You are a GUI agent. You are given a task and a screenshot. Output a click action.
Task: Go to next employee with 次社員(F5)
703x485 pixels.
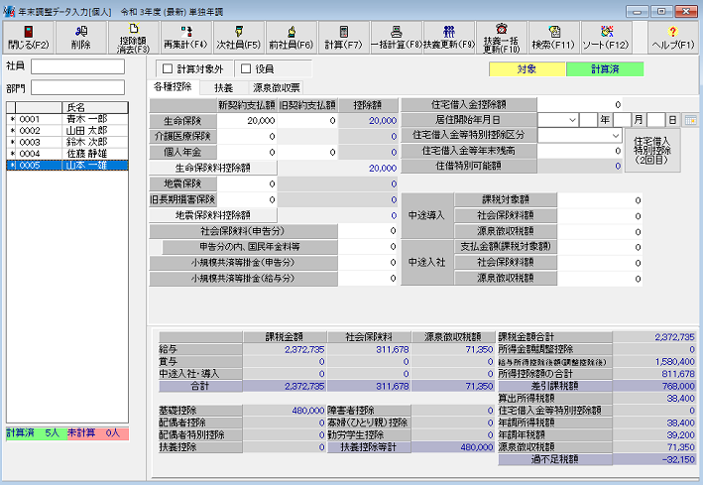(237, 38)
